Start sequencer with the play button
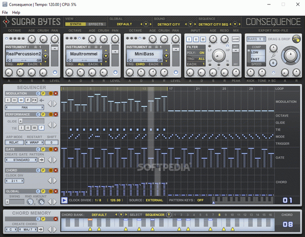The image size is (305, 237). tap(64, 200)
